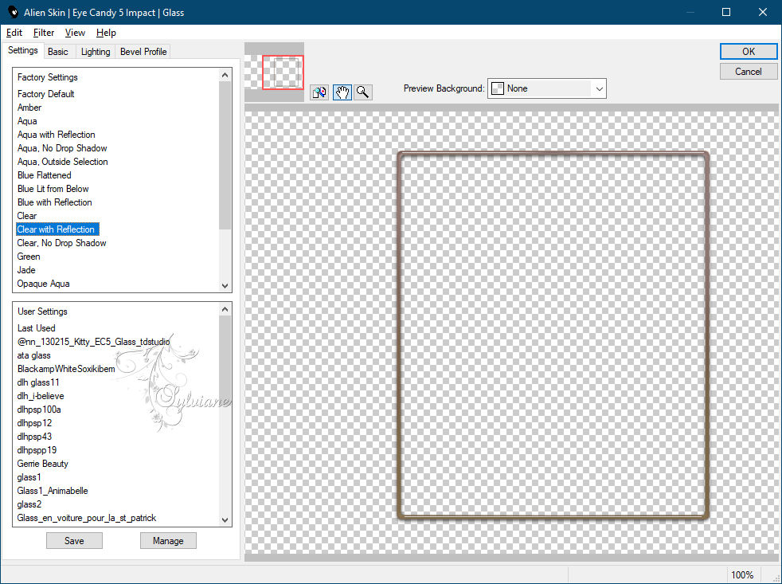
Task: Select the Amber preset
Action: click(29, 108)
